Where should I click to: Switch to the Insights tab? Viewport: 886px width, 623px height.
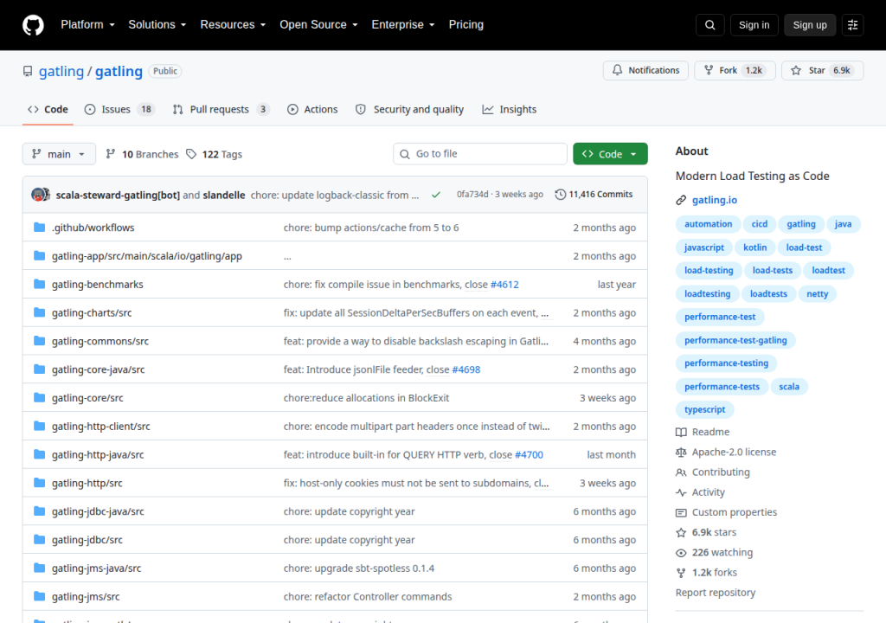[x=509, y=109]
